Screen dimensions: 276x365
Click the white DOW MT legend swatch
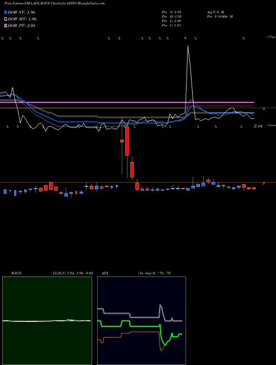pos(6,19)
